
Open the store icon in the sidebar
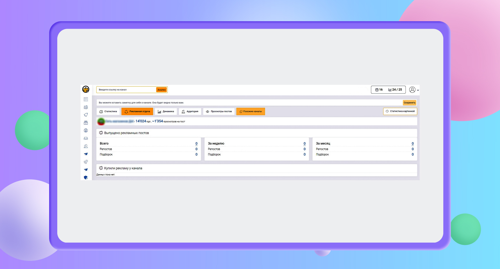point(86,123)
